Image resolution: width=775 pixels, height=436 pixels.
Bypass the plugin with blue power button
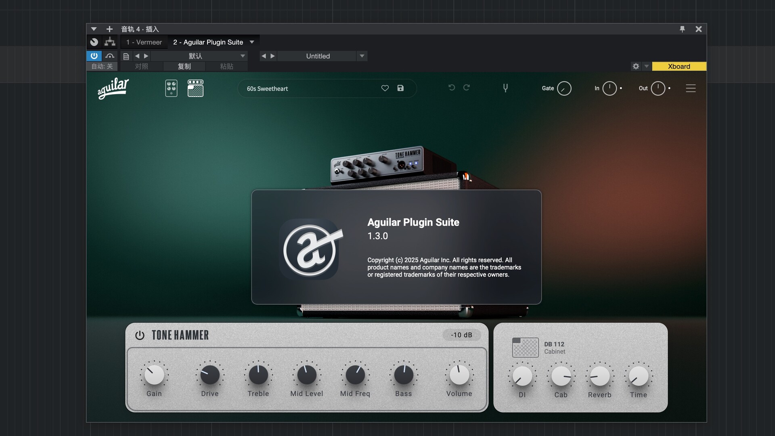pyautogui.click(x=94, y=56)
